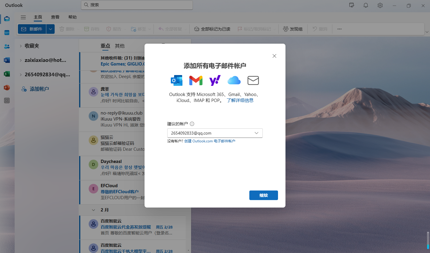Collapse the 2 月 message group
The width and height of the screenshot is (430, 253).
point(93,210)
